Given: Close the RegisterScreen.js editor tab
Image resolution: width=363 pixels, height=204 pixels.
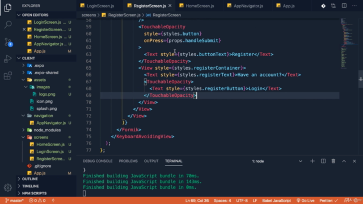Looking at the screenshot, I should (x=170, y=6).
